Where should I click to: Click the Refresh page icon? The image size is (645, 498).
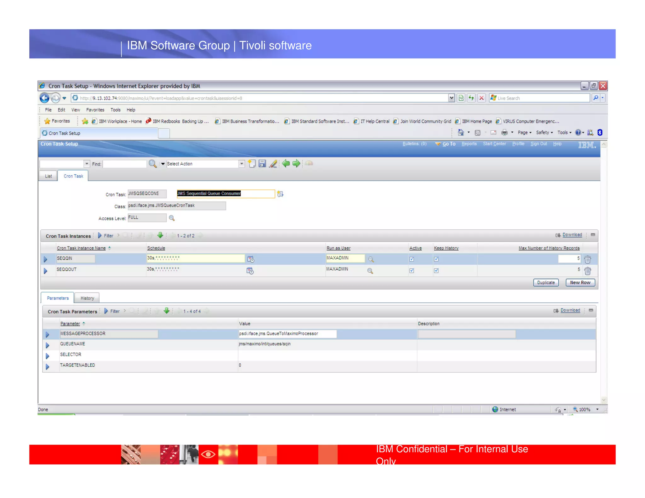471,98
